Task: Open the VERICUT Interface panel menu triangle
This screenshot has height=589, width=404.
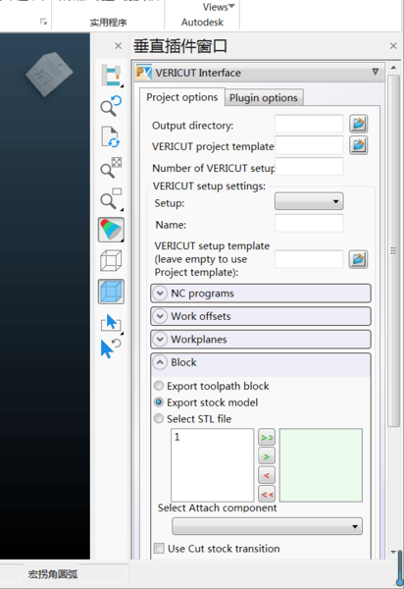Action: (x=376, y=72)
